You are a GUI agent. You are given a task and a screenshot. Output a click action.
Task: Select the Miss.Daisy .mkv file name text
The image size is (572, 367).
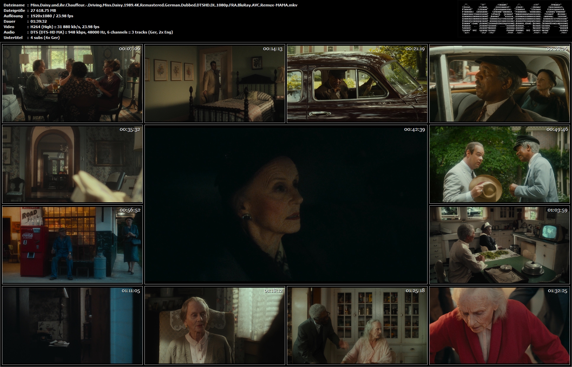(164, 5)
